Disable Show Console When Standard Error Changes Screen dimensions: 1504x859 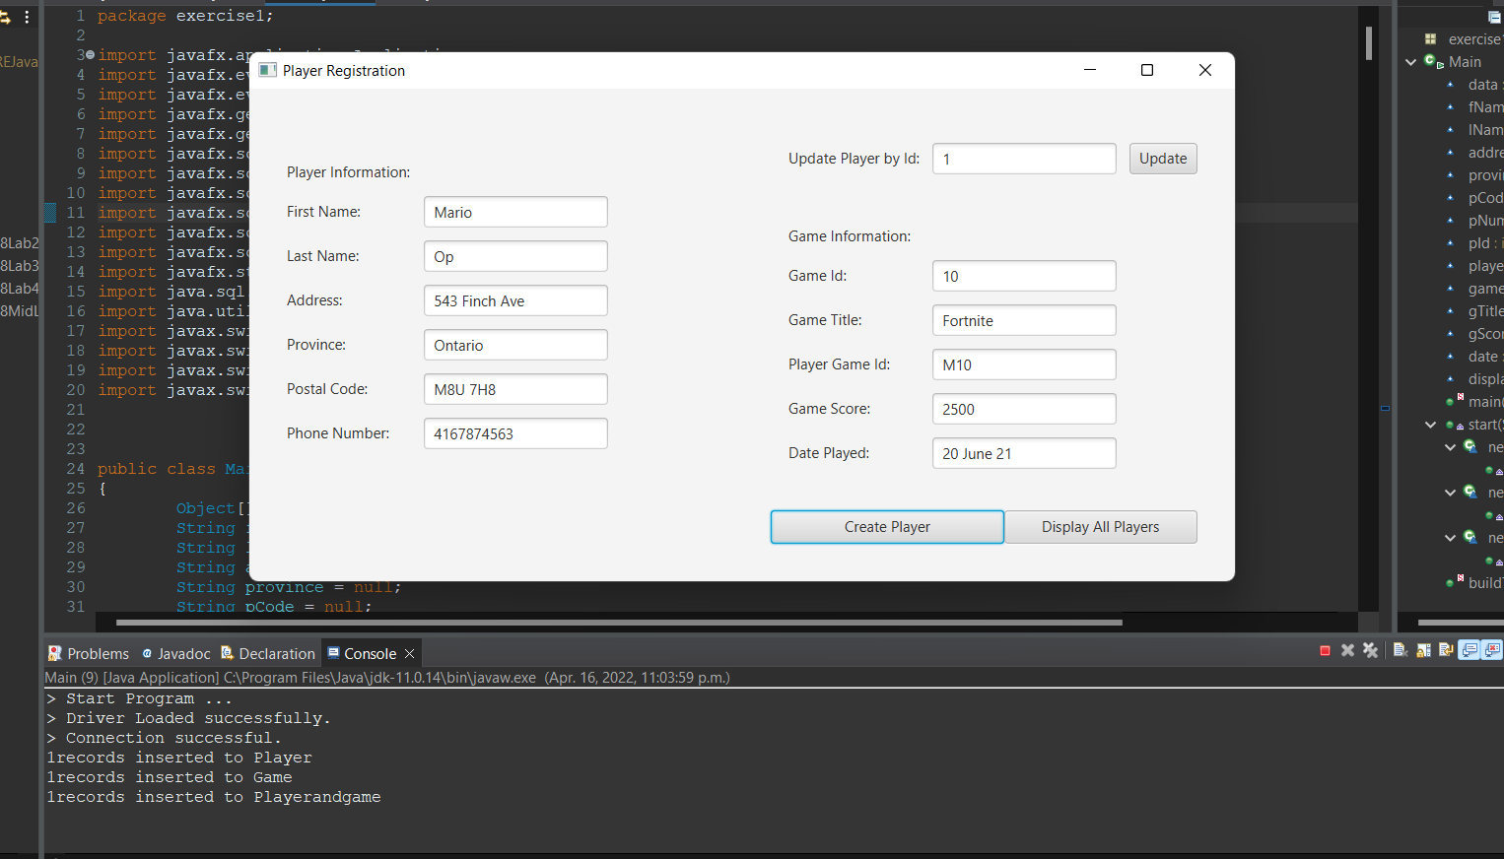1493,650
